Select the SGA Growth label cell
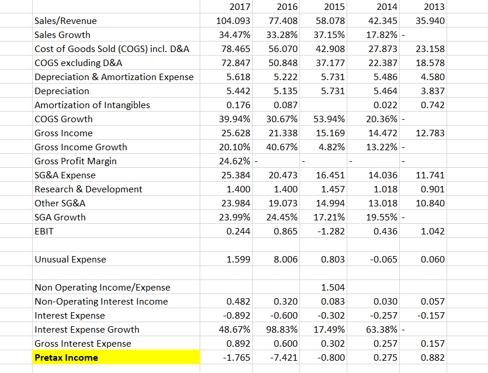488x373 pixels. (x=60, y=217)
